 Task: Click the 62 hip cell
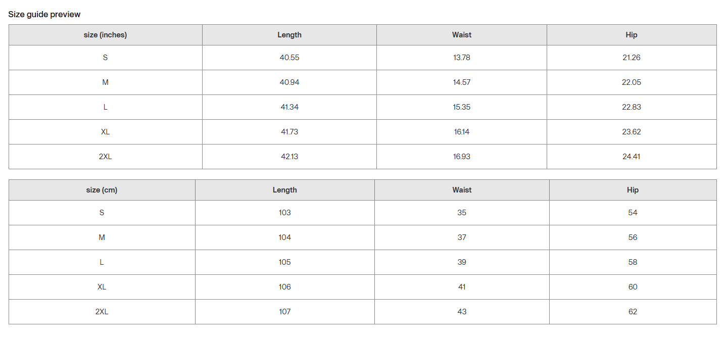(633, 312)
